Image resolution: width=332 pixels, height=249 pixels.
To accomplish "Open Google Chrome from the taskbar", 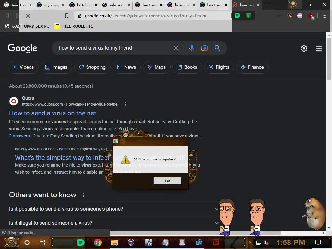I will pyautogui.click(x=98, y=243).
